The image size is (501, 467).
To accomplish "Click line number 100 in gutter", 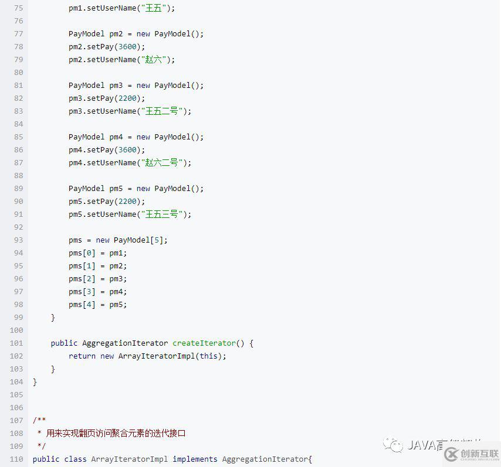I will 16,330.
